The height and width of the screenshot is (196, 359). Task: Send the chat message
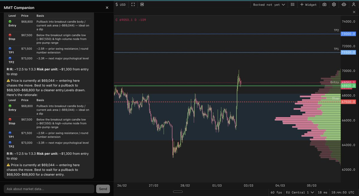pos(103,189)
